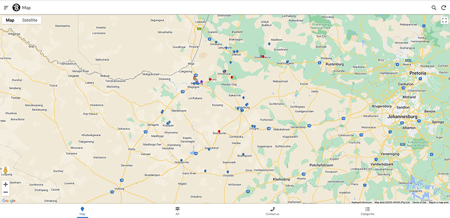
Task: Click the red marker at Biesiesvlei
Action: pyautogui.click(x=219, y=132)
